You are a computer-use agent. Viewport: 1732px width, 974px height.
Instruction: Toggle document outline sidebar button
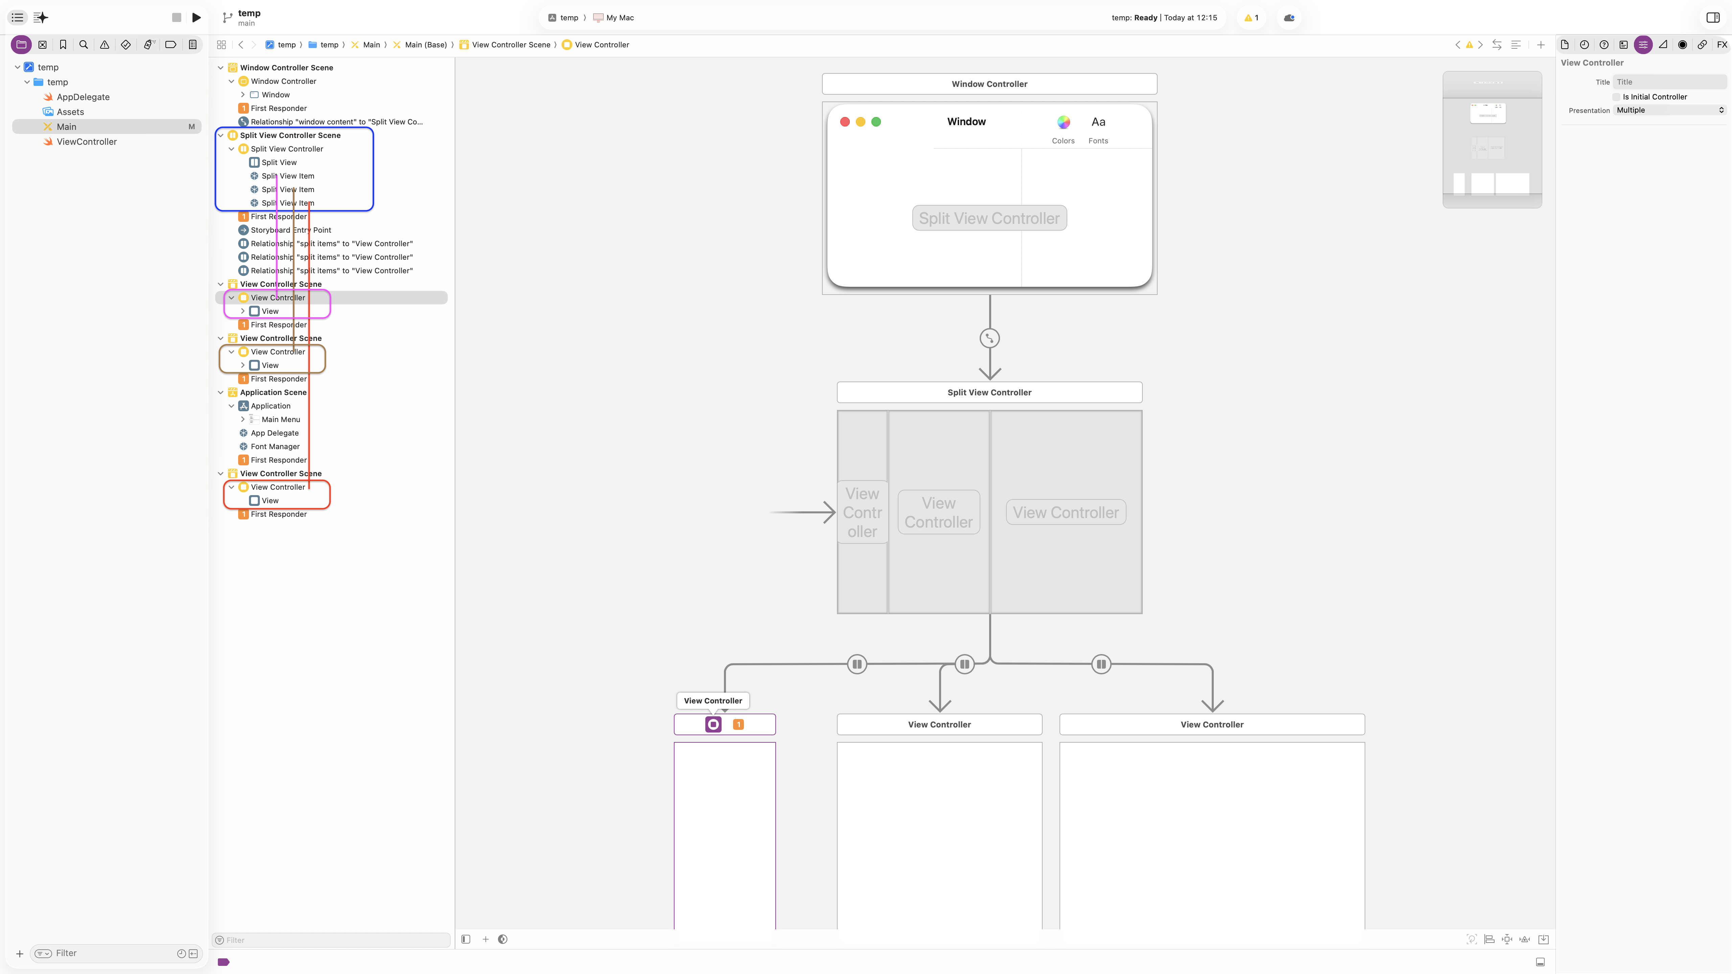pyautogui.click(x=466, y=939)
